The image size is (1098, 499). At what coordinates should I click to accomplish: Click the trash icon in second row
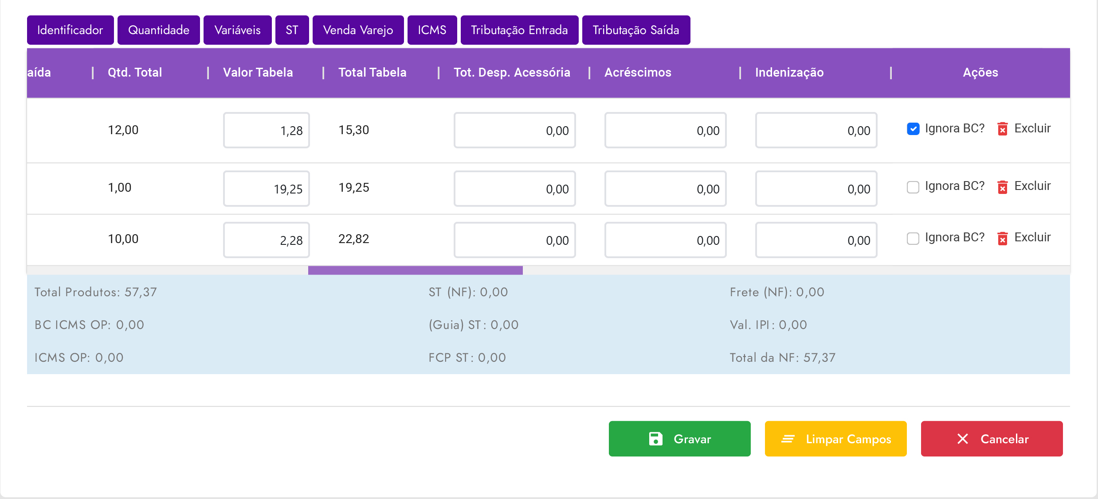pos(1002,187)
